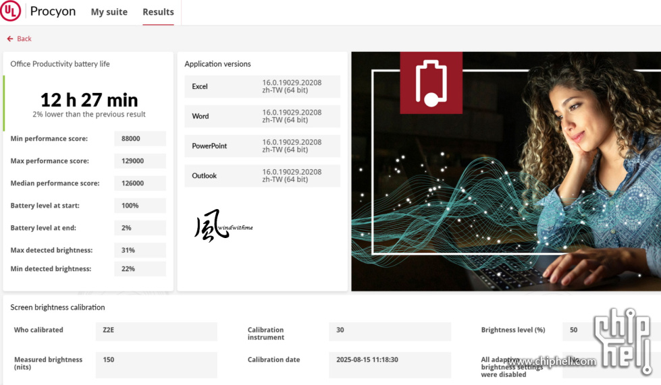Click the Max performance score value 129000
Screen dimensions: 661x385
click(x=140, y=161)
